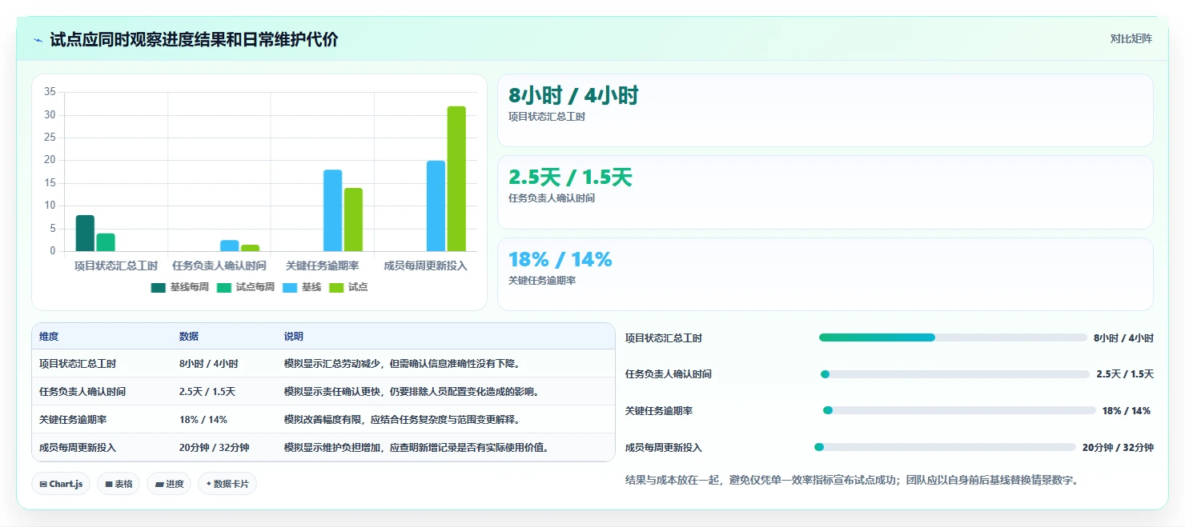This screenshot has height=527, width=1185.
Task: Click the progress value 18% / 14%
Action: 1127,411
